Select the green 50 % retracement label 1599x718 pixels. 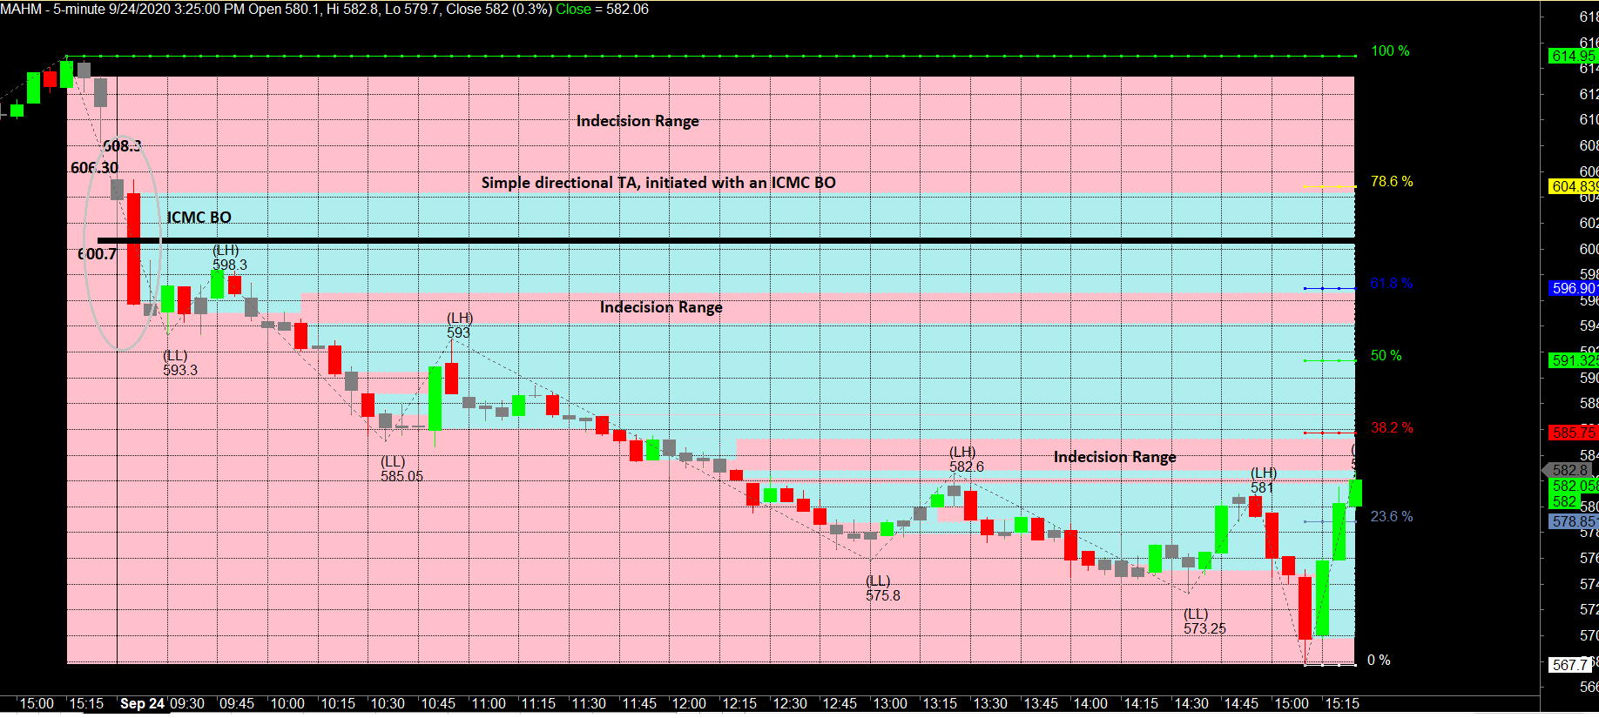[1386, 356]
